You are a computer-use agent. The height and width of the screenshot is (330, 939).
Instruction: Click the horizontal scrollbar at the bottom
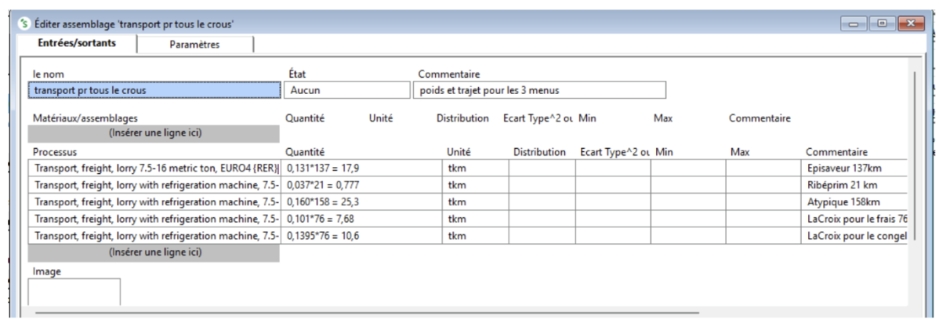367,312
